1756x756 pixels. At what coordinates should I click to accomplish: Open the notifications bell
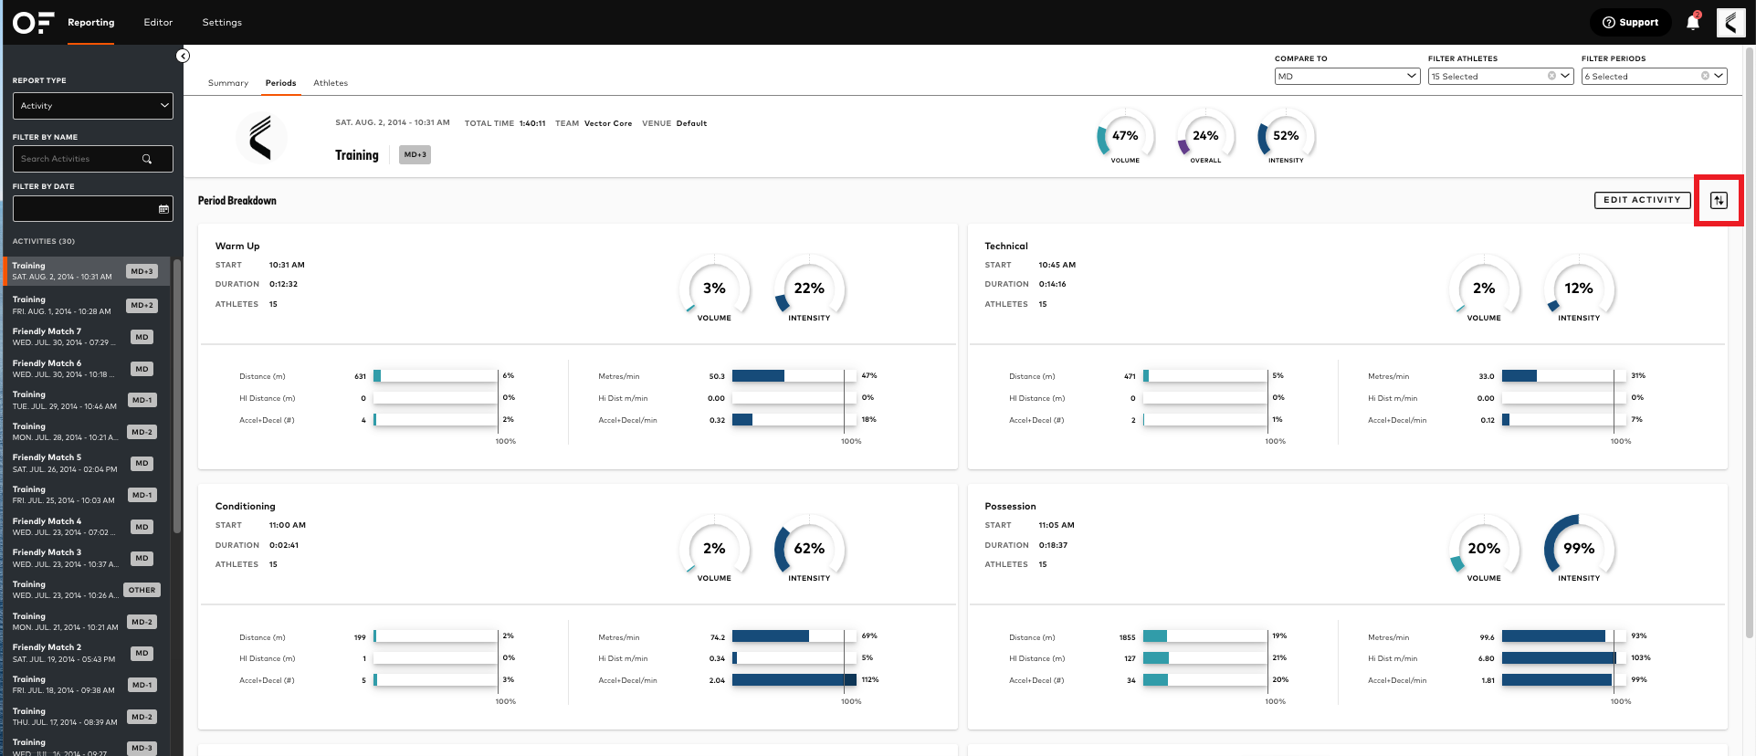tap(1692, 23)
